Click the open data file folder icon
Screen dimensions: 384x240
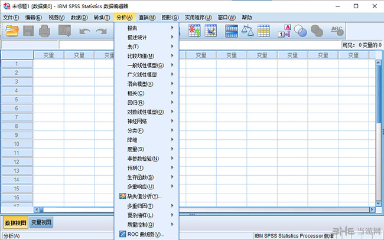[12, 31]
